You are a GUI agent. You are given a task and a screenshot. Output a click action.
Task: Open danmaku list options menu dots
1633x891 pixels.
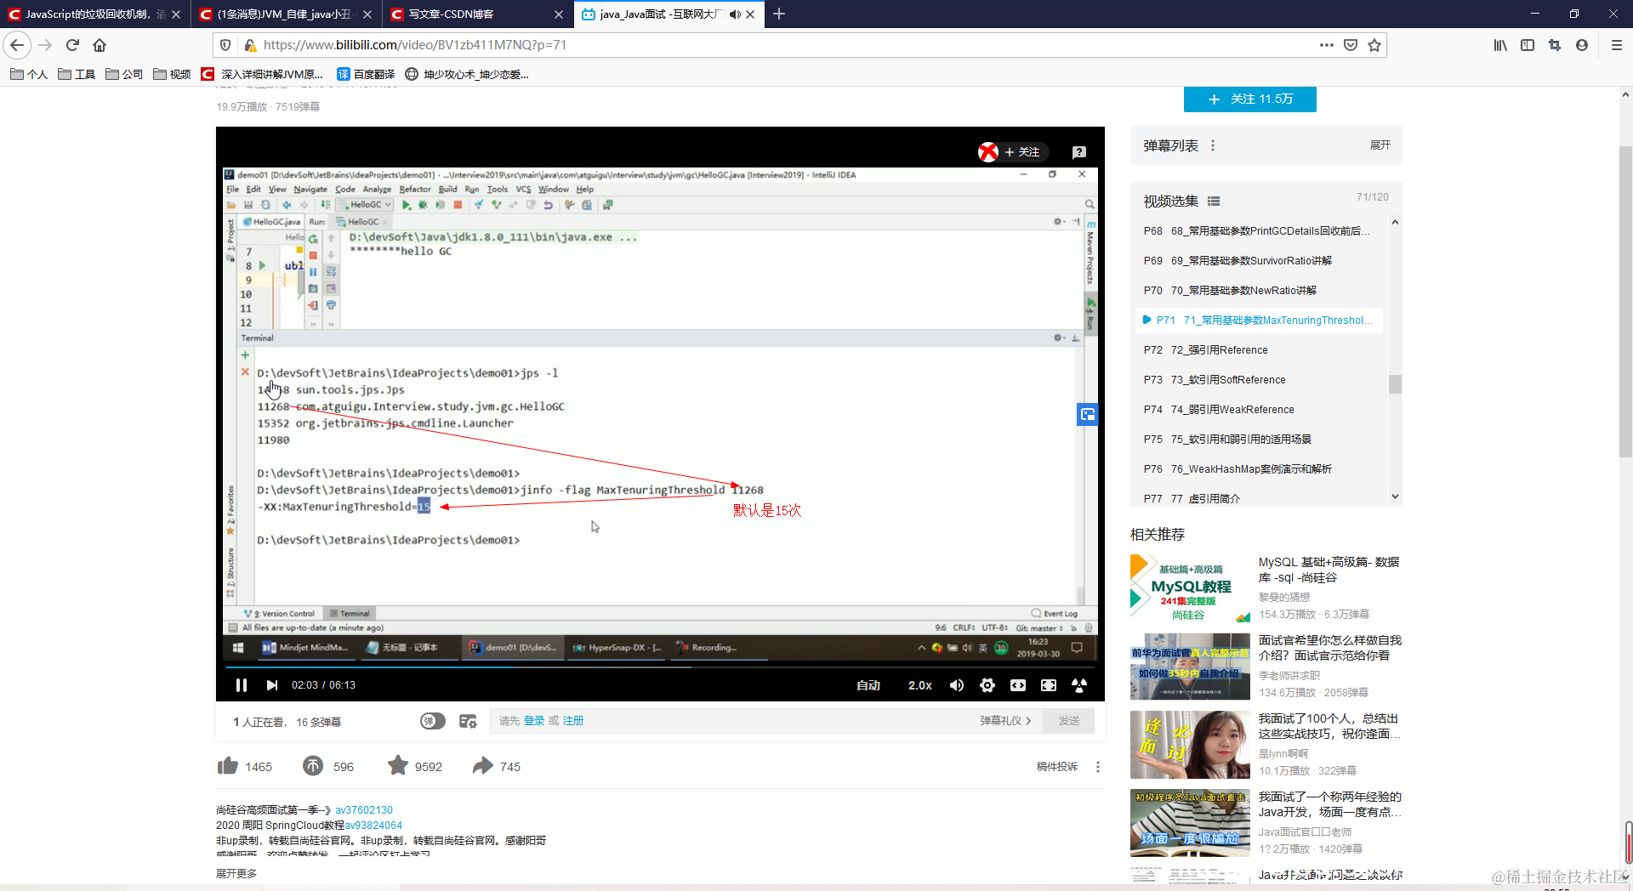[x=1213, y=145]
